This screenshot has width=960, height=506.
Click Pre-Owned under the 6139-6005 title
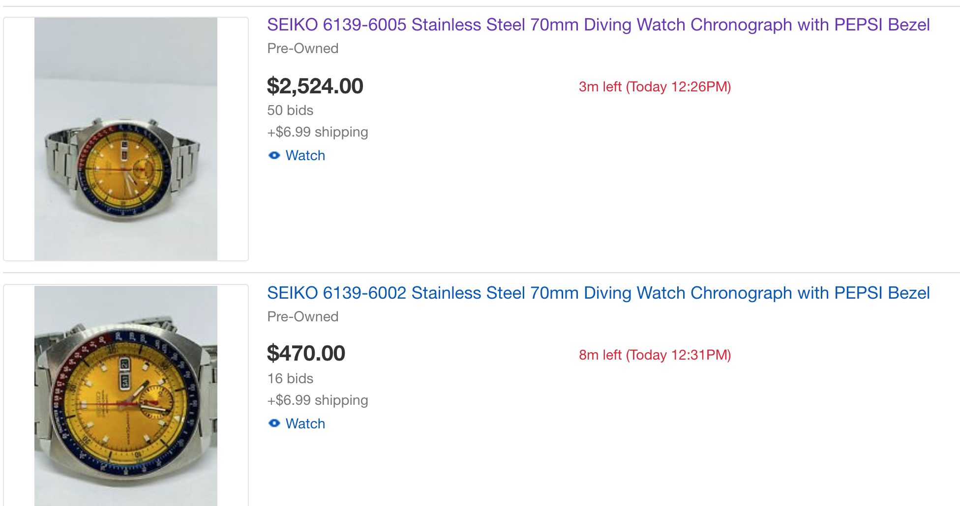point(302,49)
